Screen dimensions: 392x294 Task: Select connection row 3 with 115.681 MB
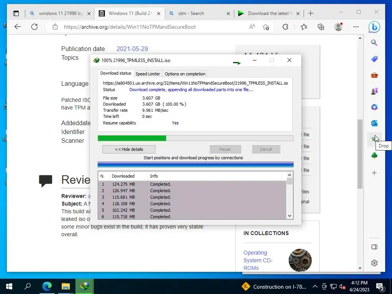(192, 197)
